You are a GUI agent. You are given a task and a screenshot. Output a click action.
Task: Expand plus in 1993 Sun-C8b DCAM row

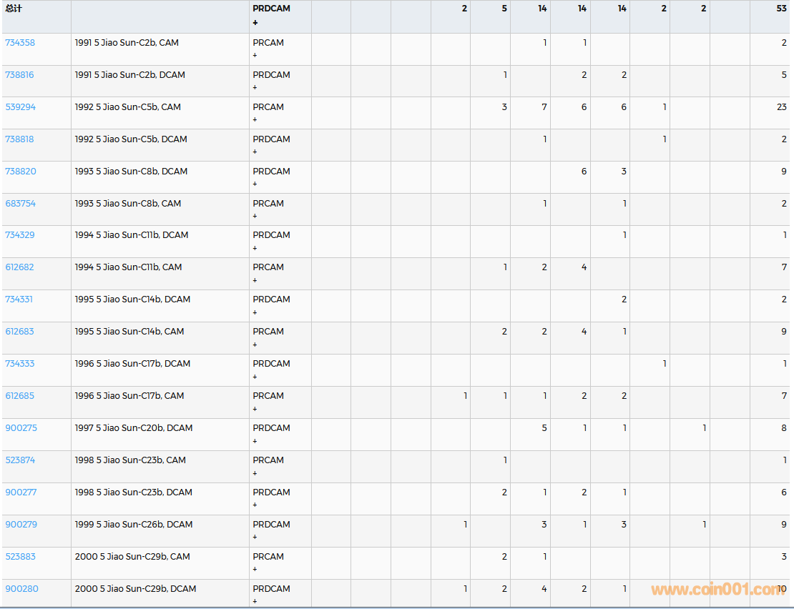[255, 184]
